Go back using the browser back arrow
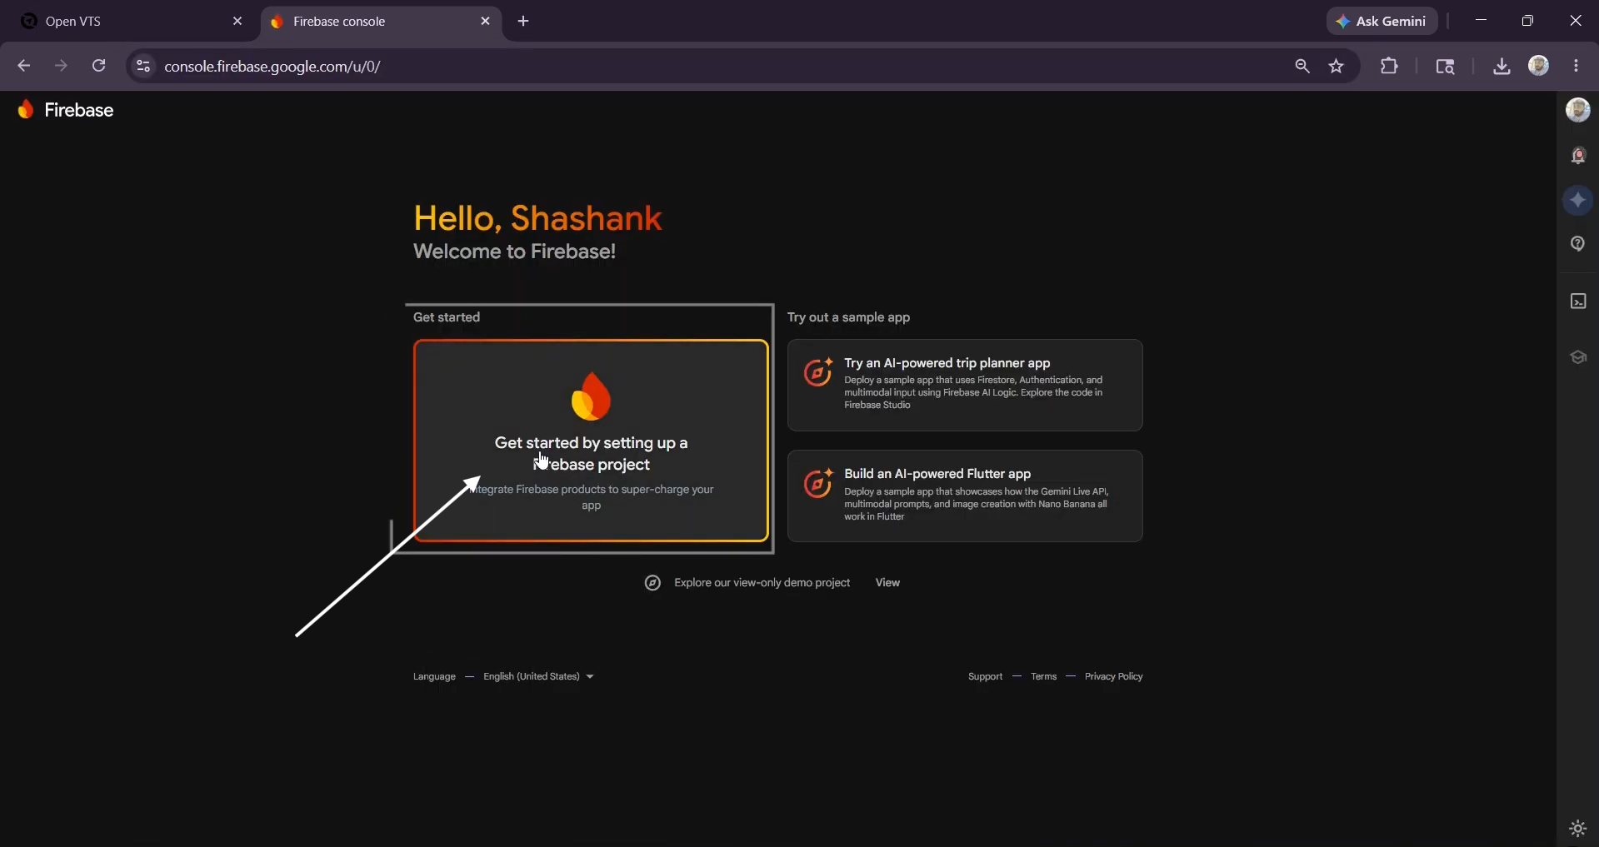Image resolution: width=1599 pixels, height=847 pixels. click(23, 66)
